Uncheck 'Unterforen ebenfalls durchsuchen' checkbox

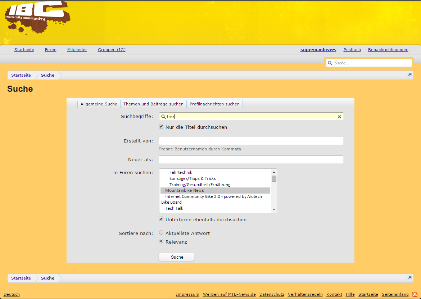[161, 219]
